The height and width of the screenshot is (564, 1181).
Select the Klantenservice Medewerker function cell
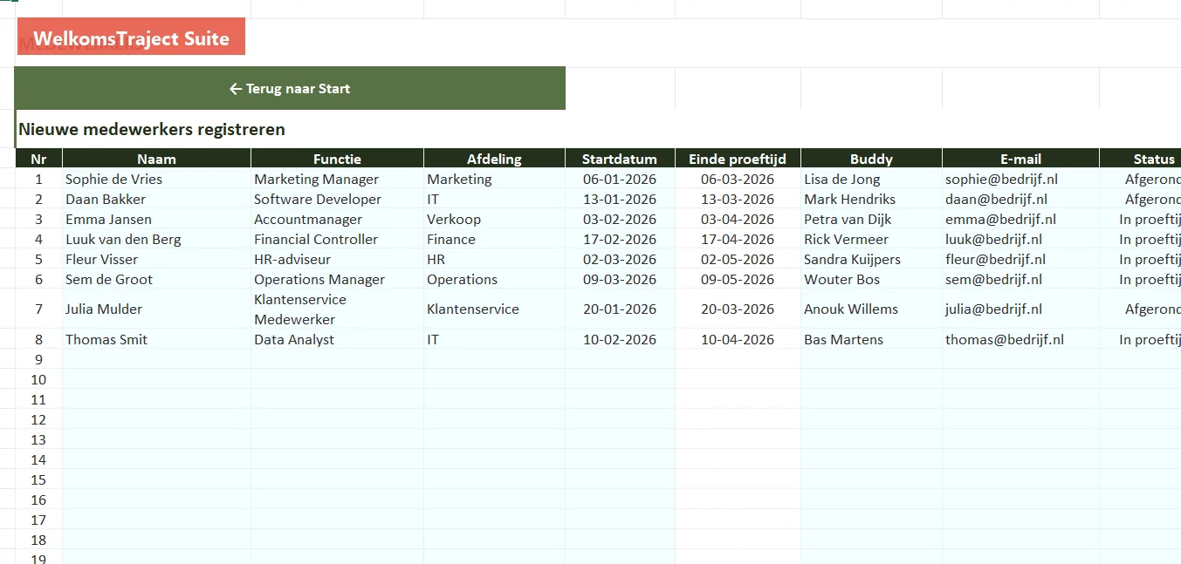(x=338, y=309)
